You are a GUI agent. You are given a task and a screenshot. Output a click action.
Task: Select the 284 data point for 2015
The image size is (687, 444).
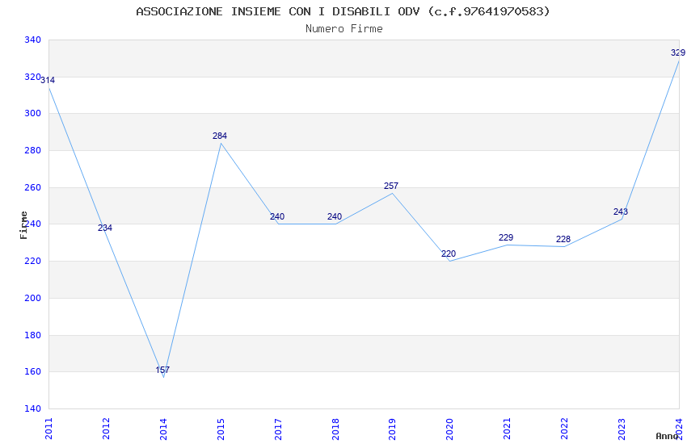click(220, 136)
